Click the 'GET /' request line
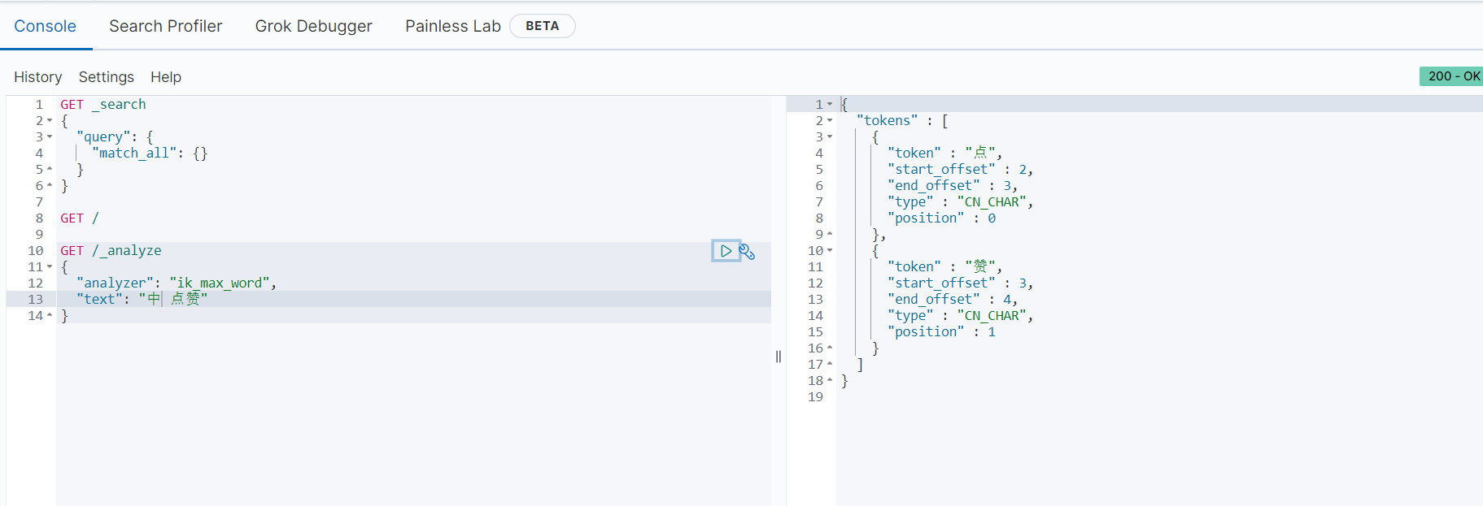This screenshot has width=1483, height=506. coord(80,218)
